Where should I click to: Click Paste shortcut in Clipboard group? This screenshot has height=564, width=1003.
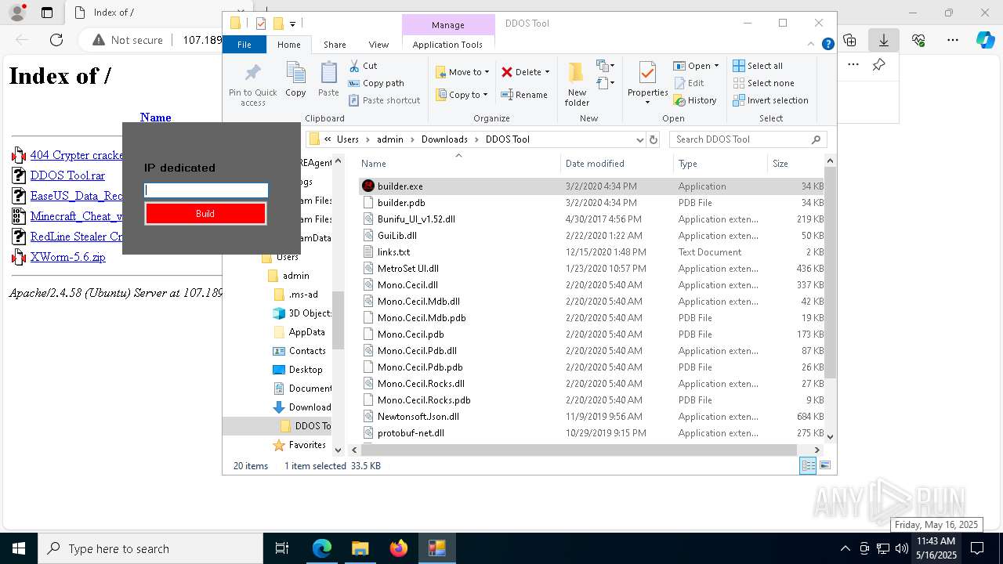(384, 100)
